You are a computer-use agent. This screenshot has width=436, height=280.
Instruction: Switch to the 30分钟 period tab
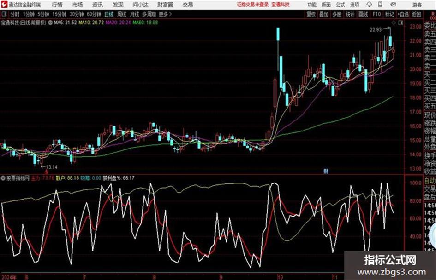pos(77,14)
